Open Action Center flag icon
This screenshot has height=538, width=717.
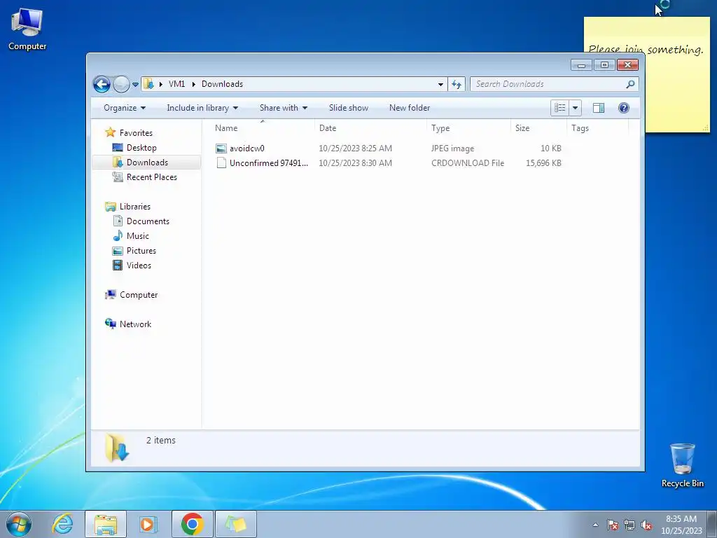coord(613,525)
